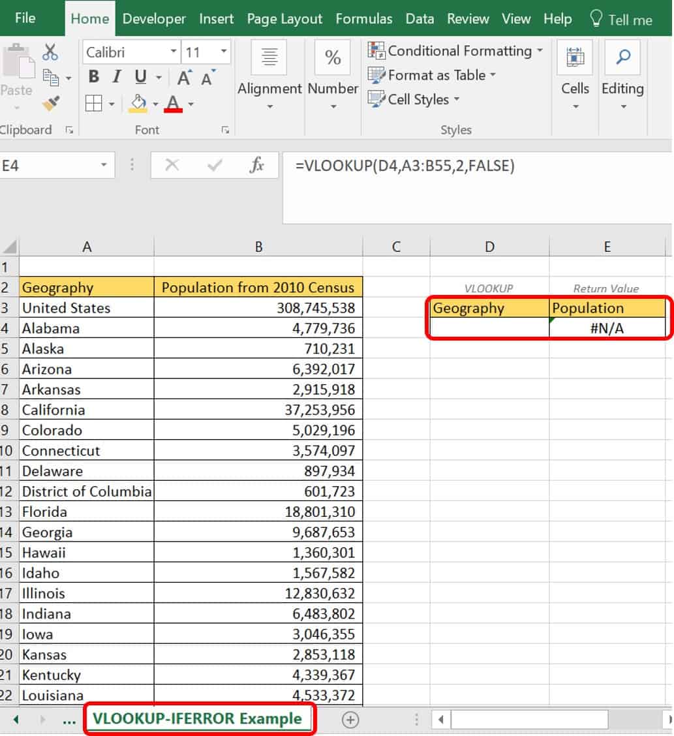
Task: Toggle Underline formatting
Action: [140, 77]
